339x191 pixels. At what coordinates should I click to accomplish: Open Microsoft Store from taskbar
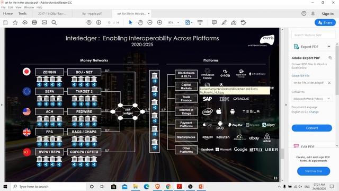pos(113,186)
